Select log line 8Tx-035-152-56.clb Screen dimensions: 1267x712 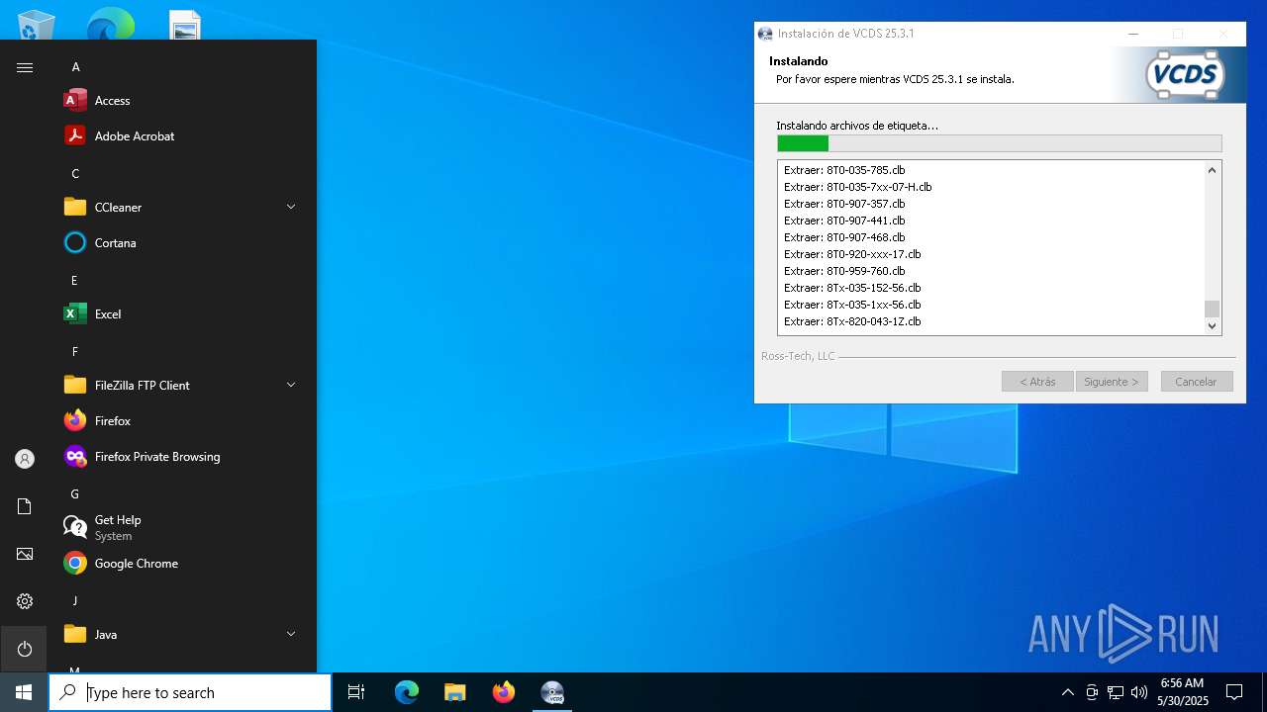(x=852, y=288)
